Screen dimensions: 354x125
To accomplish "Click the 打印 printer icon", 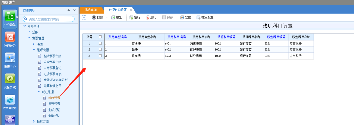I will pos(94,18).
